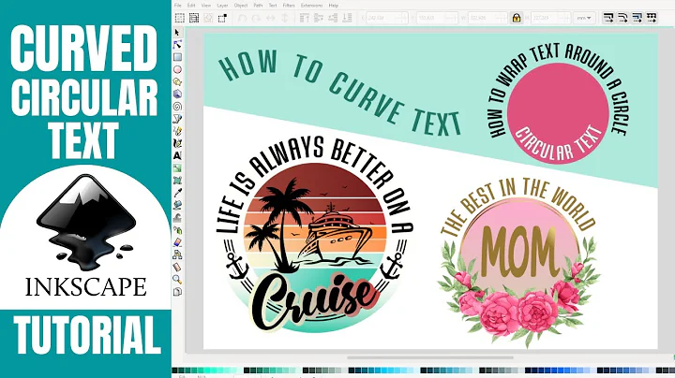Open the Edit menu
Screen dimensions: 675x378
tap(191, 6)
